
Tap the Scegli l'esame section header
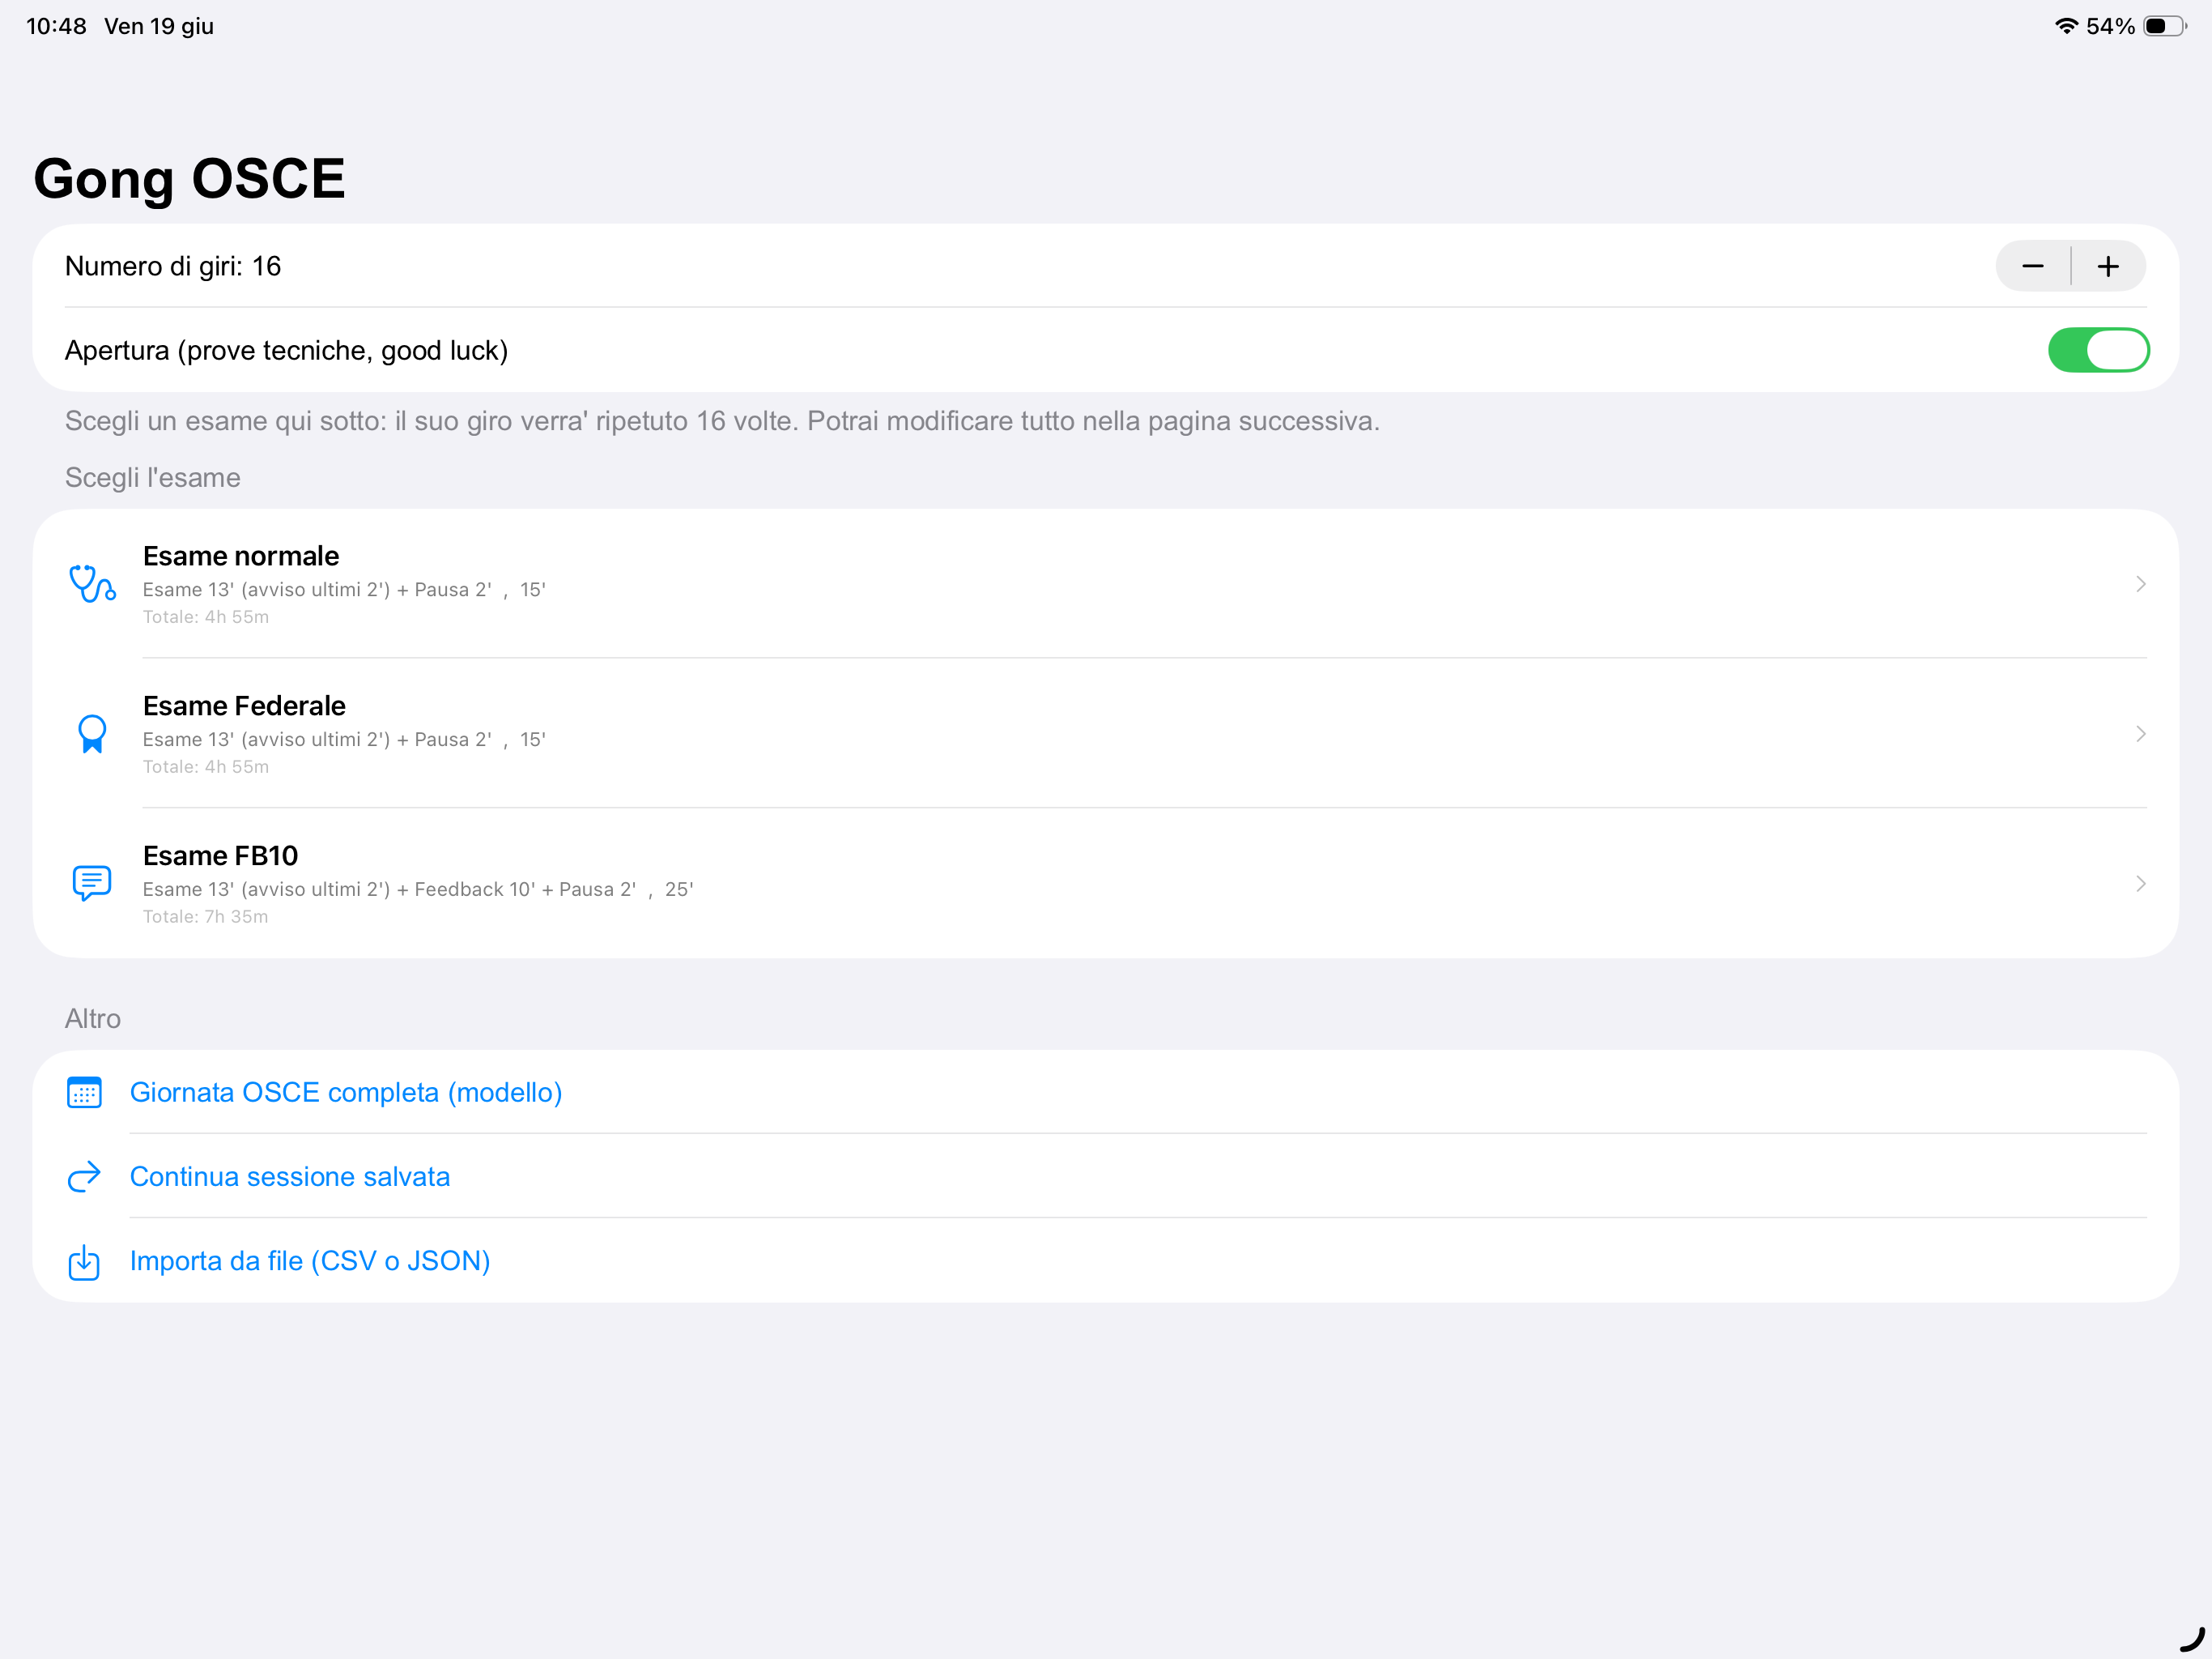coord(153,477)
